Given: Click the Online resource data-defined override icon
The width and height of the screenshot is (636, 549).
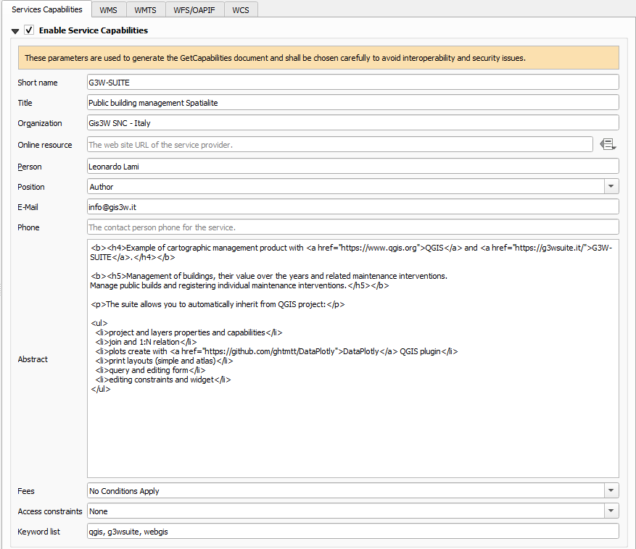Looking at the screenshot, I should (608, 144).
